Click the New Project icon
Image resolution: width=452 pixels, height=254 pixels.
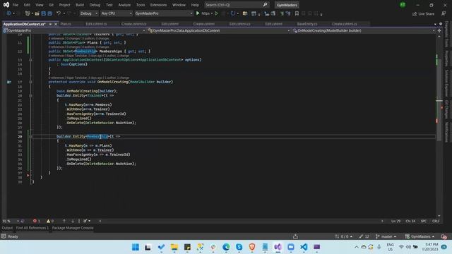[x=28, y=13]
